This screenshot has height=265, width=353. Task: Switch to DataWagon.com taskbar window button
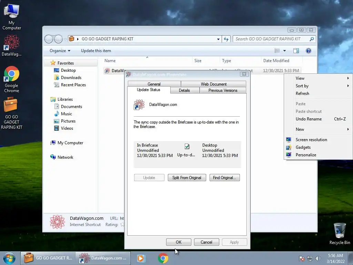pyautogui.click(x=103, y=258)
